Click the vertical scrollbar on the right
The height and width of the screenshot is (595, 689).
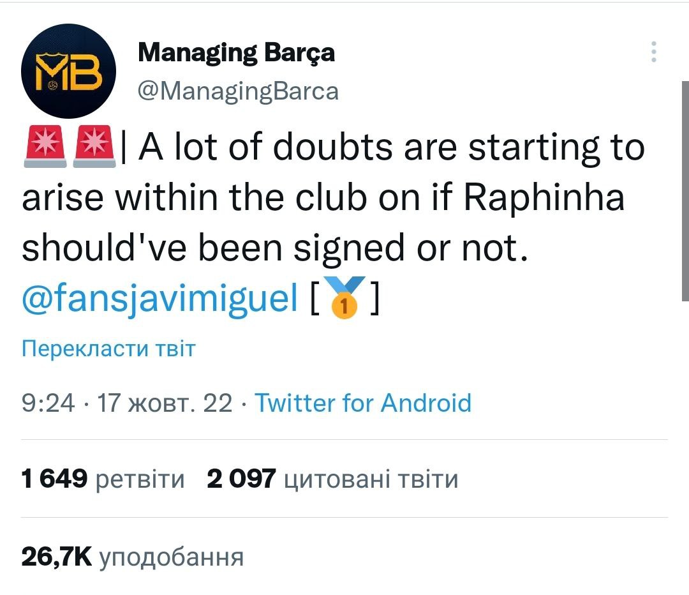click(x=685, y=192)
